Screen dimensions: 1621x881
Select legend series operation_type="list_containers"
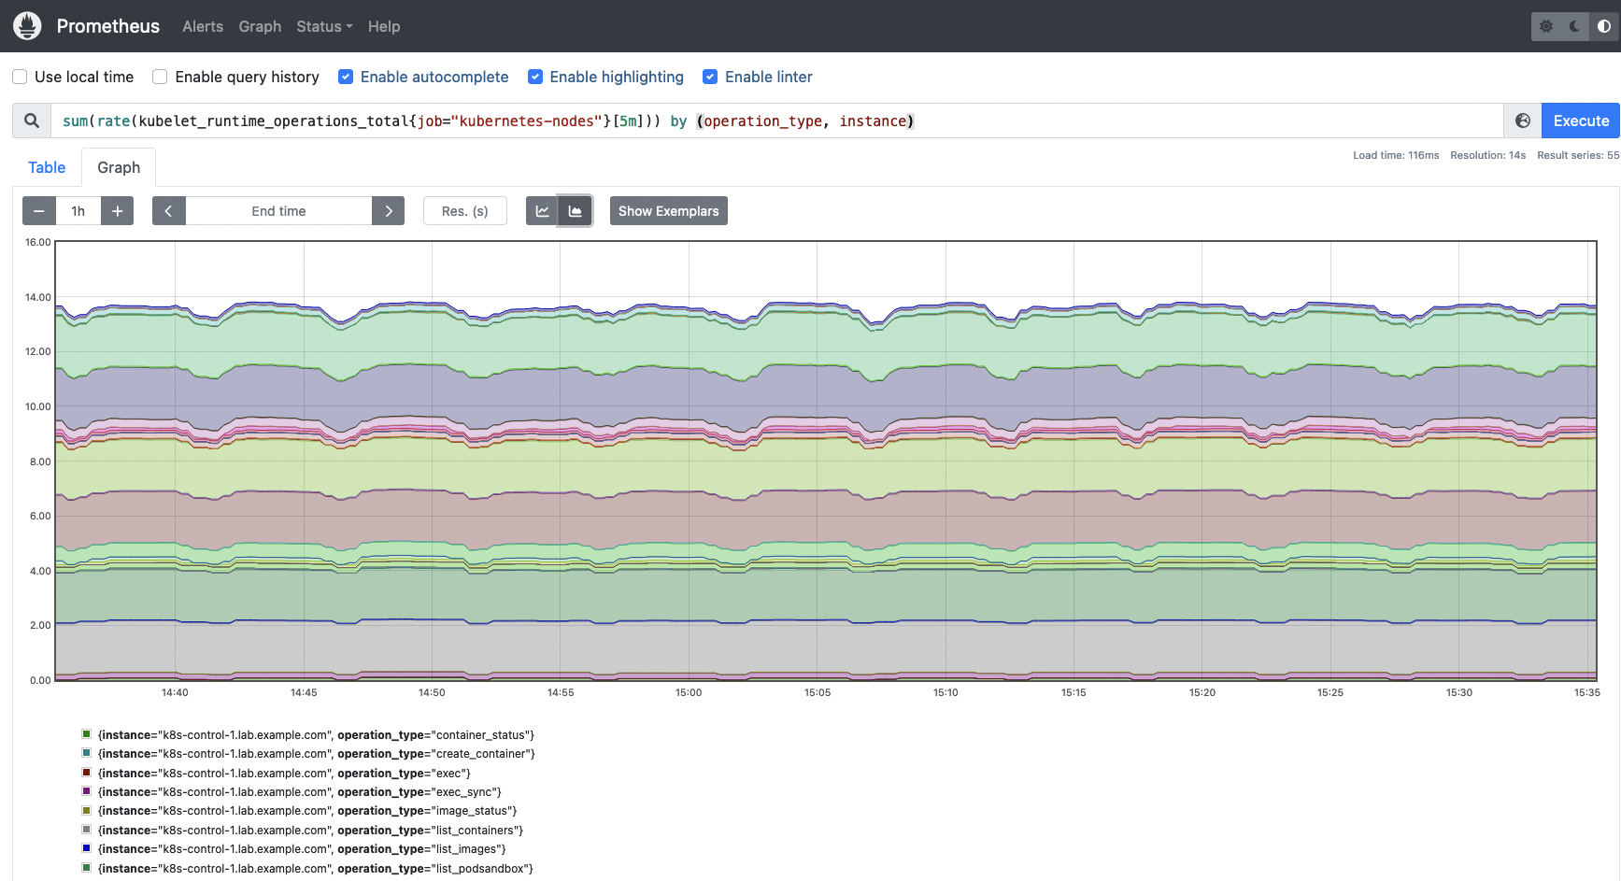coord(310,831)
